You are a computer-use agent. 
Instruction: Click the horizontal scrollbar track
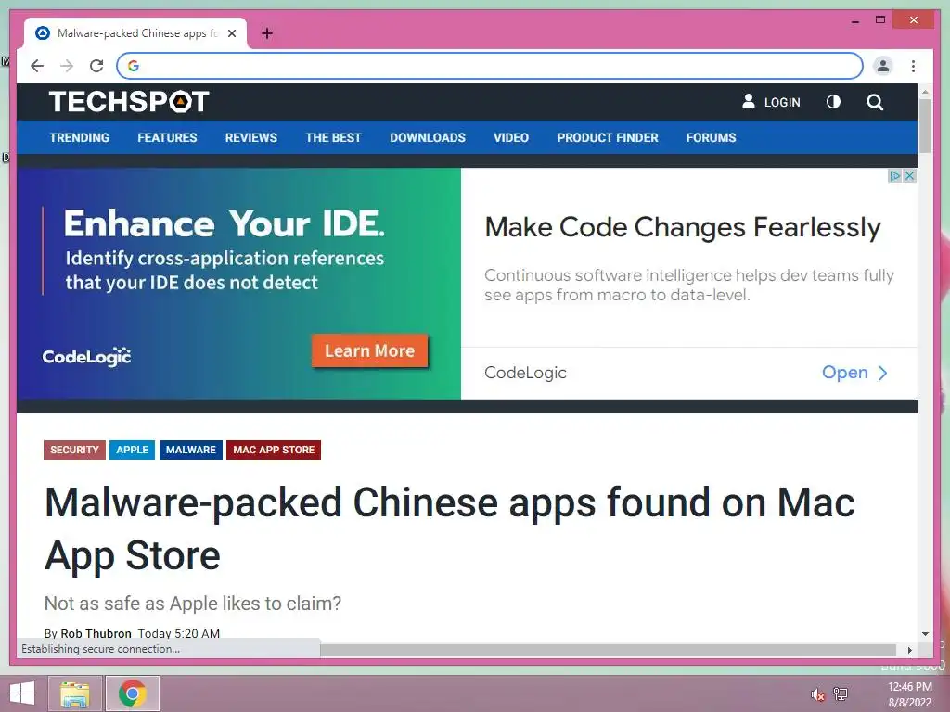pos(609,650)
